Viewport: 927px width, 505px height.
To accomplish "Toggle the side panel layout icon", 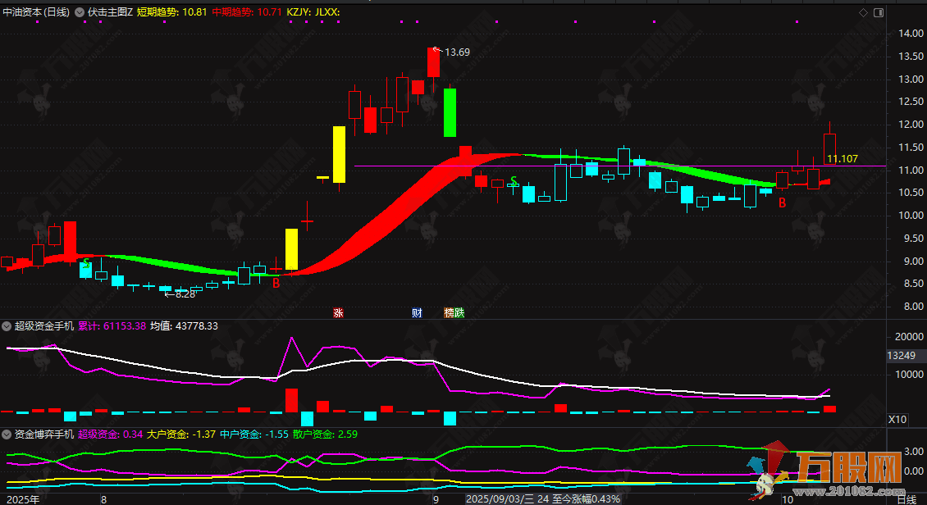I will point(878,12).
